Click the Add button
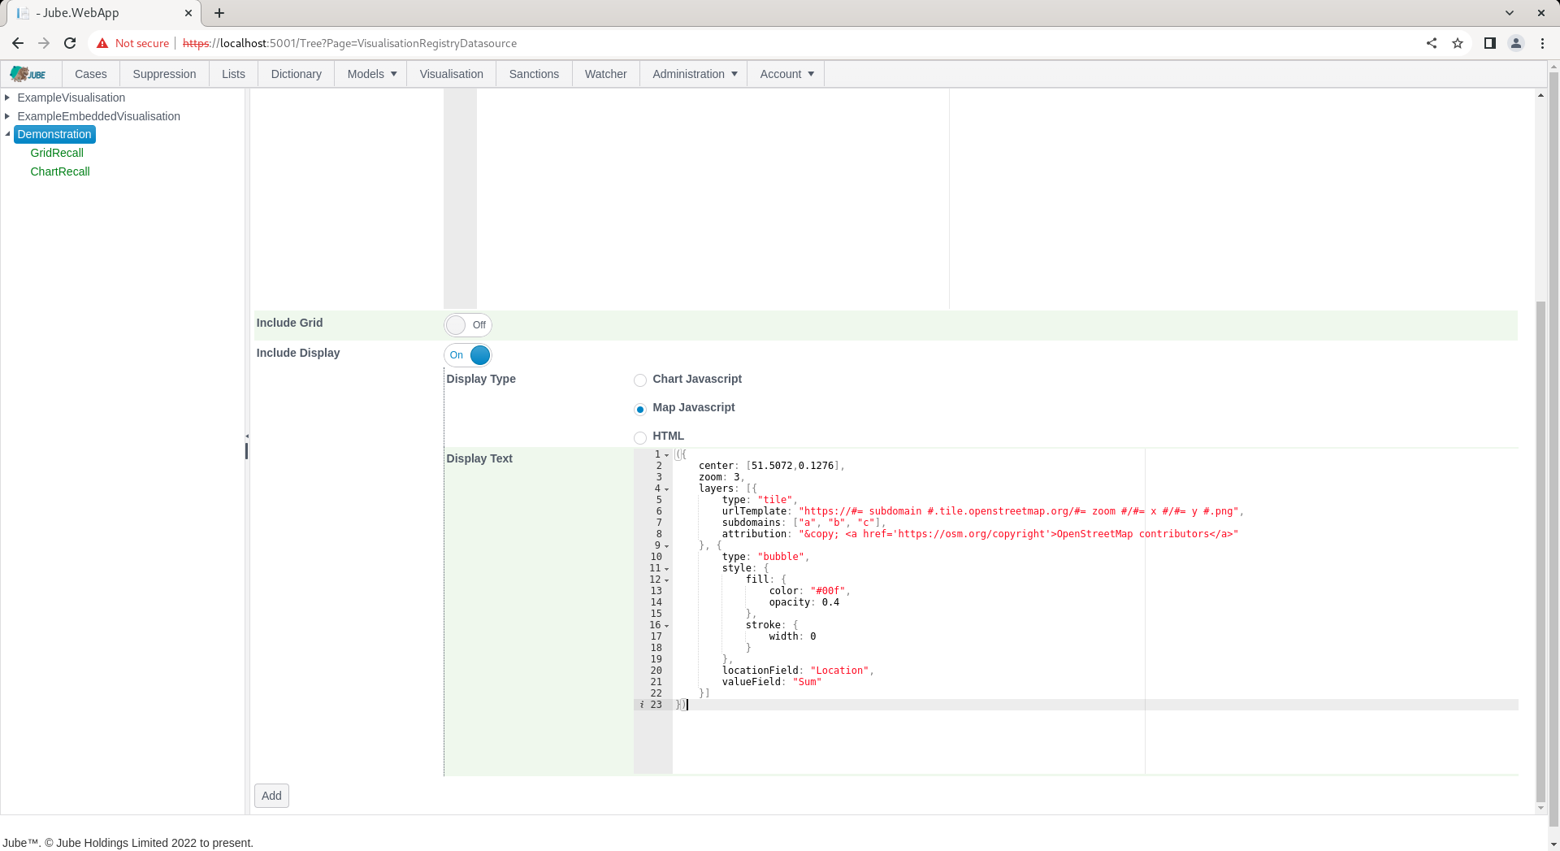 pos(271,796)
